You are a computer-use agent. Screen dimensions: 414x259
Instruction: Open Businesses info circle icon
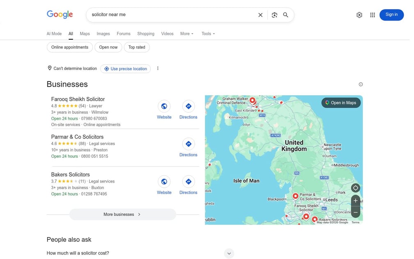click(x=361, y=84)
